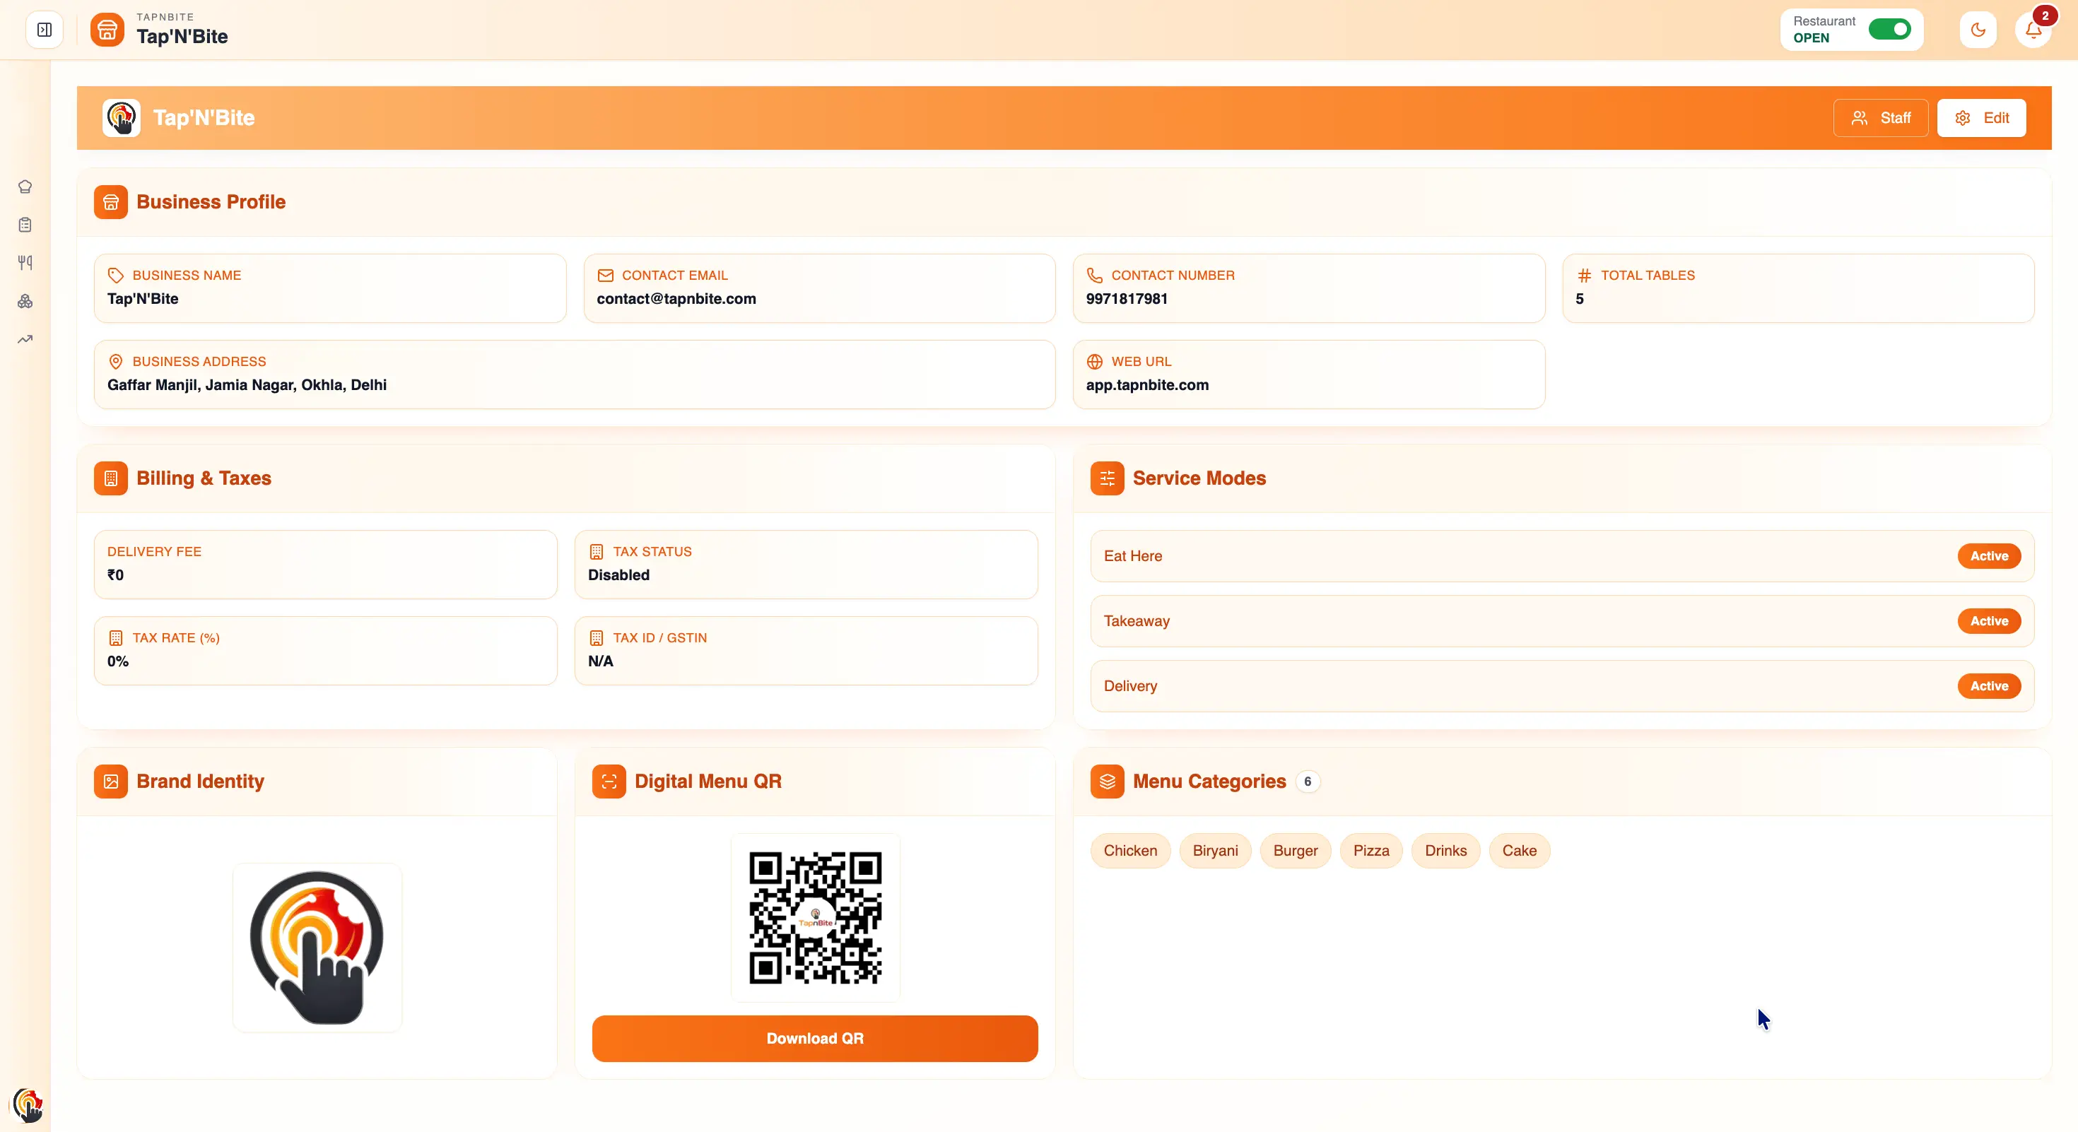2078x1132 pixels.
Task: Open the clipboard orders sidebar icon
Action: 25,225
